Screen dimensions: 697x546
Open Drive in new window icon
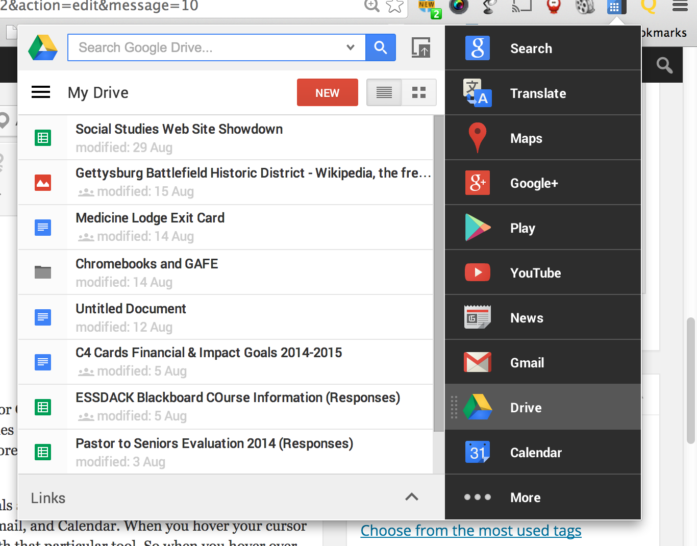(x=421, y=47)
